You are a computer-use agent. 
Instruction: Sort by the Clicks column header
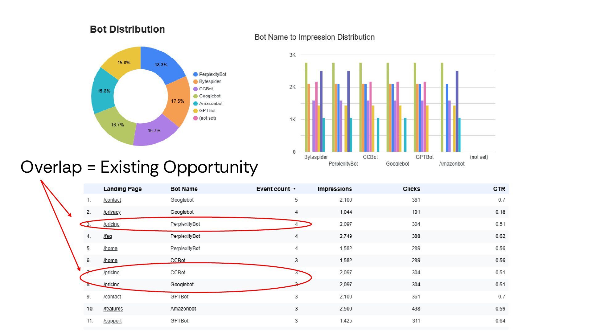(x=411, y=189)
